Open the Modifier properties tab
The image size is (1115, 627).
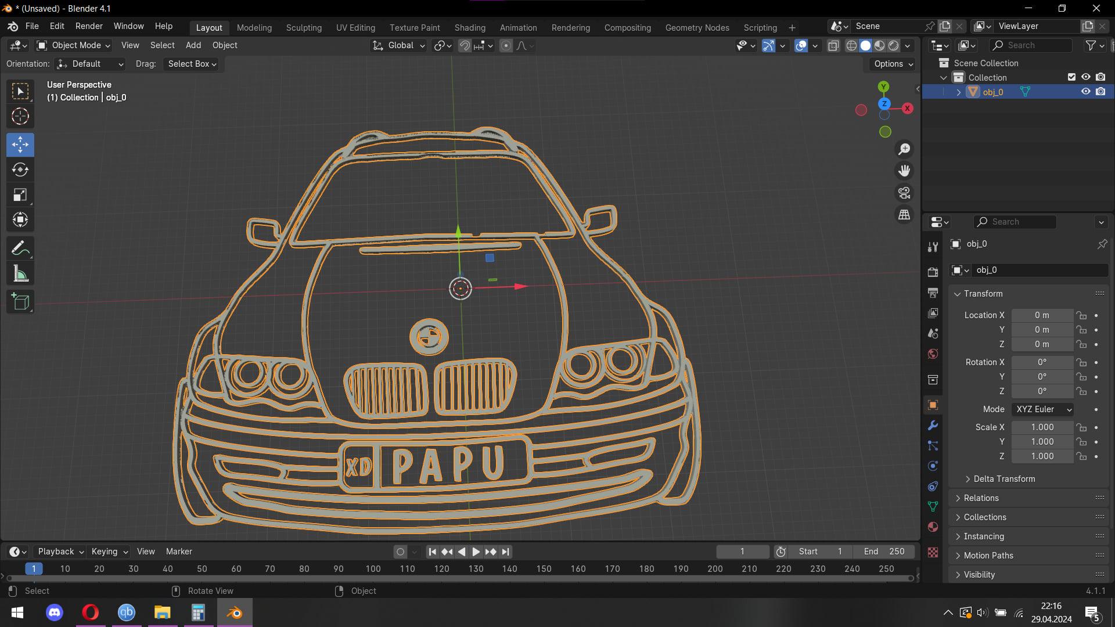932,426
